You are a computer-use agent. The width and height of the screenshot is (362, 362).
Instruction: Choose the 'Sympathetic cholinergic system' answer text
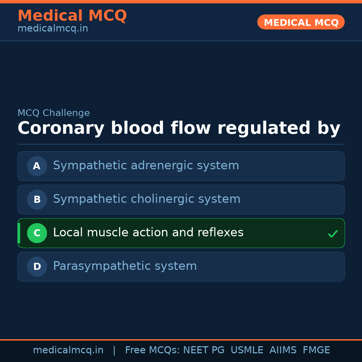146,199
